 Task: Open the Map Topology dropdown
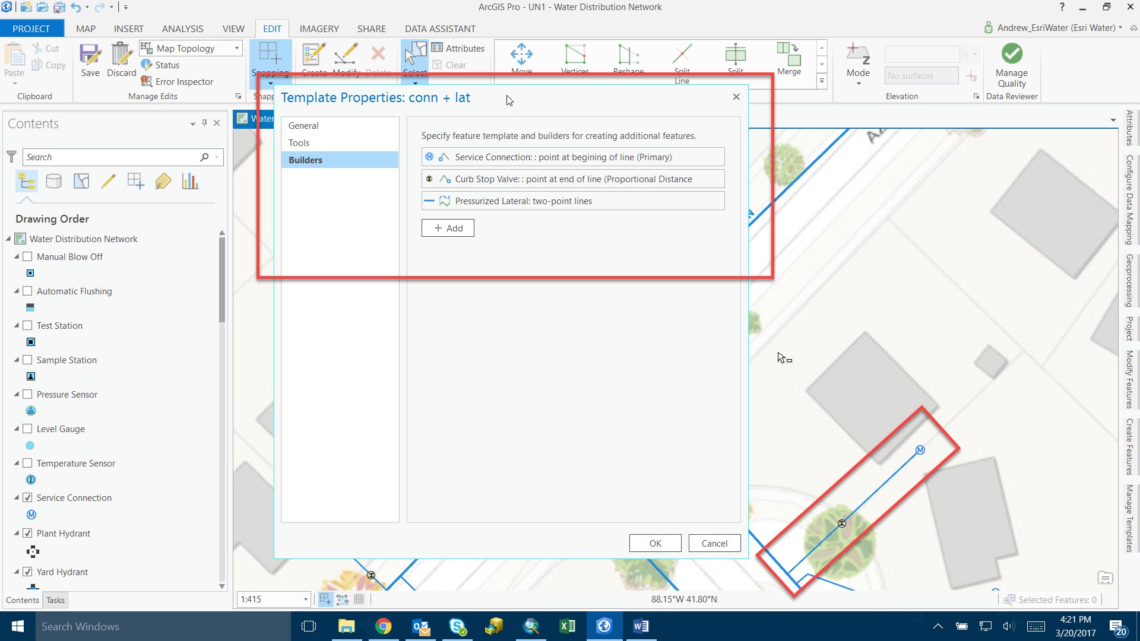[x=236, y=48]
